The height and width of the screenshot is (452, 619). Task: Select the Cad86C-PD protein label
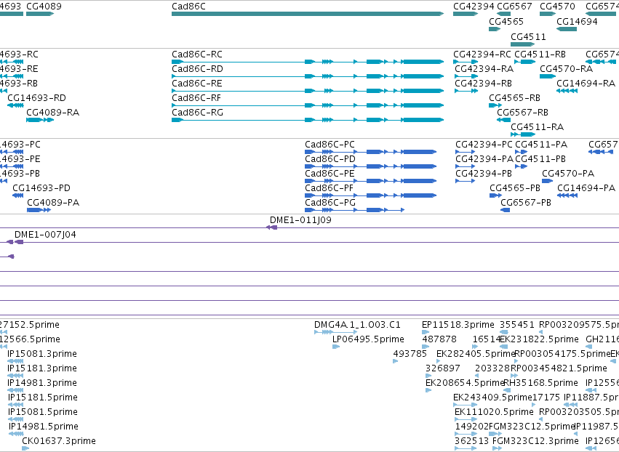coord(330,159)
